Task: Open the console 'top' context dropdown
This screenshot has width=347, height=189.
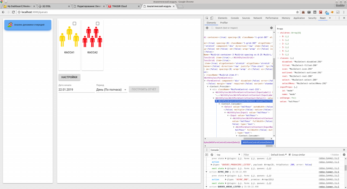Action: tap(228, 155)
